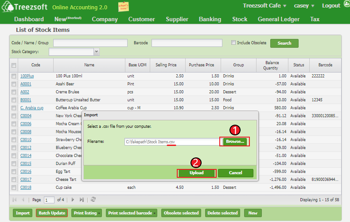The width and height of the screenshot is (350, 222).
Task: Enable the Include Obsolete checkbox
Action: tap(233, 43)
